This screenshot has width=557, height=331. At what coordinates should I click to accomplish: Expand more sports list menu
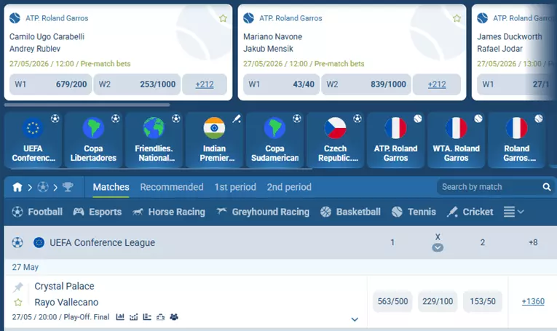[x=513, y=212]
